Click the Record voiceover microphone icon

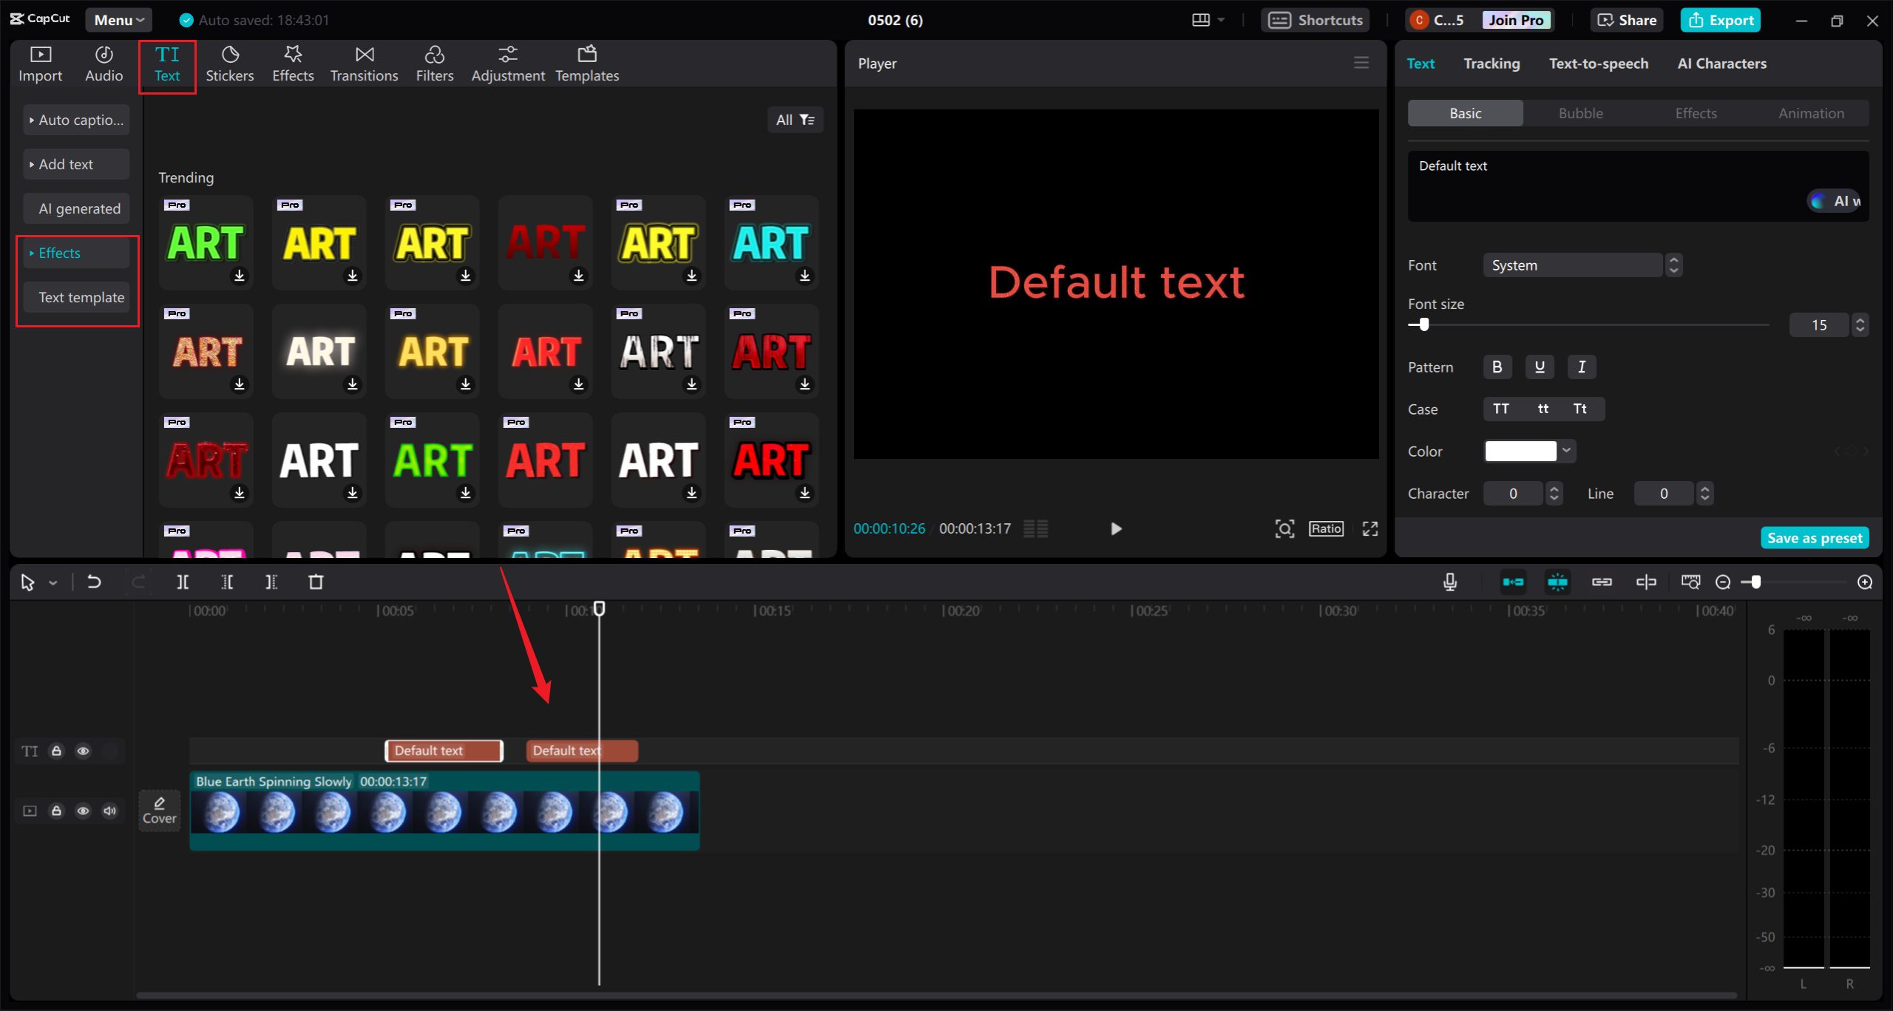(1449, 582)
